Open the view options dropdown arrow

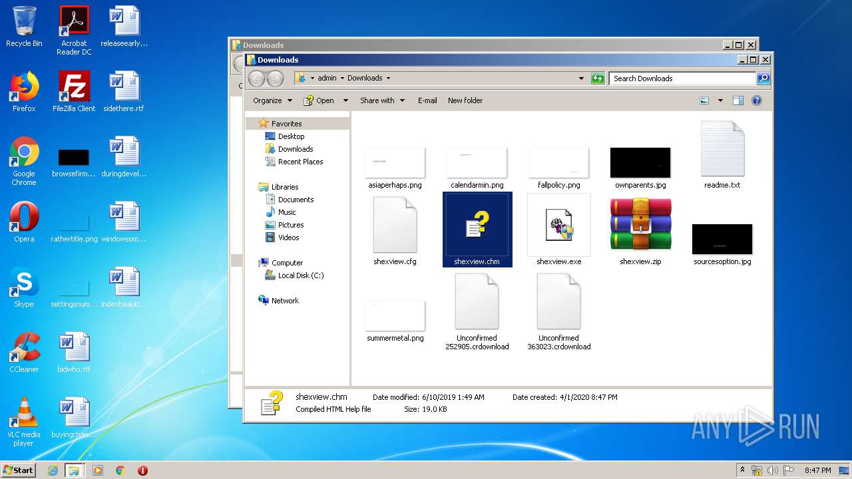coord(720,100)
